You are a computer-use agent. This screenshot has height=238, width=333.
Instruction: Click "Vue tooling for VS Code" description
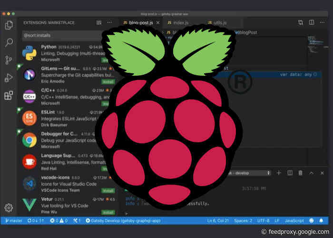(x=65, y=206)
